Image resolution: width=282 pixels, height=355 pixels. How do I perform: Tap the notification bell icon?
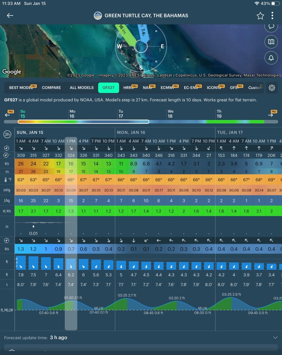pos(271,58)
